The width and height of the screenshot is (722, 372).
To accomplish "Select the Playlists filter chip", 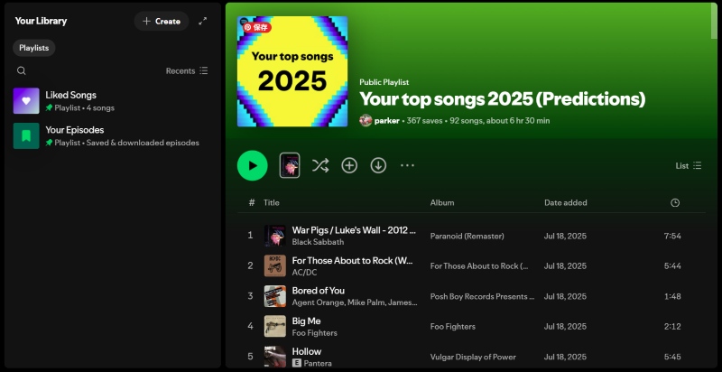I will point(34,48).
